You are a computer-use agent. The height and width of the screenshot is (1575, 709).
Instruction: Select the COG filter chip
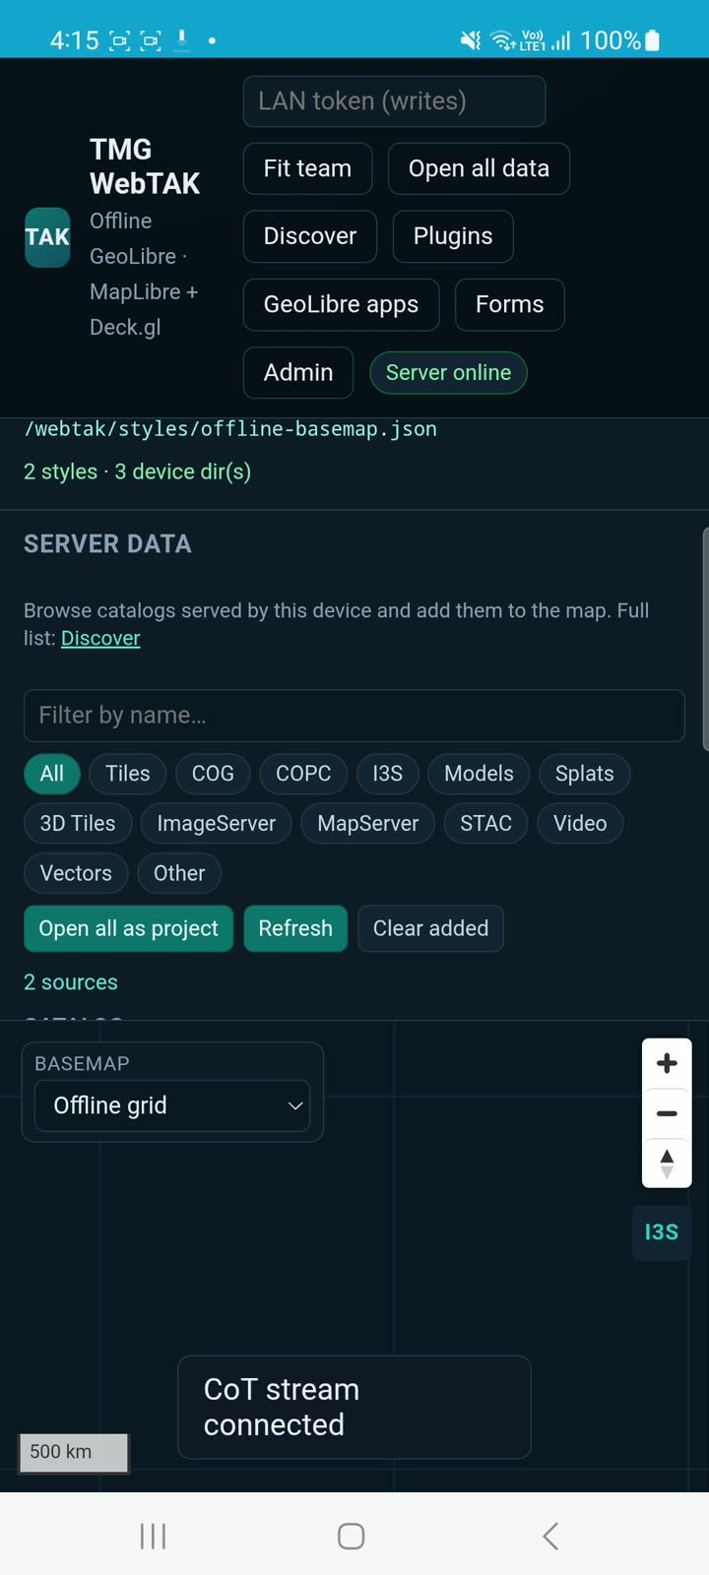pos(213,774)
